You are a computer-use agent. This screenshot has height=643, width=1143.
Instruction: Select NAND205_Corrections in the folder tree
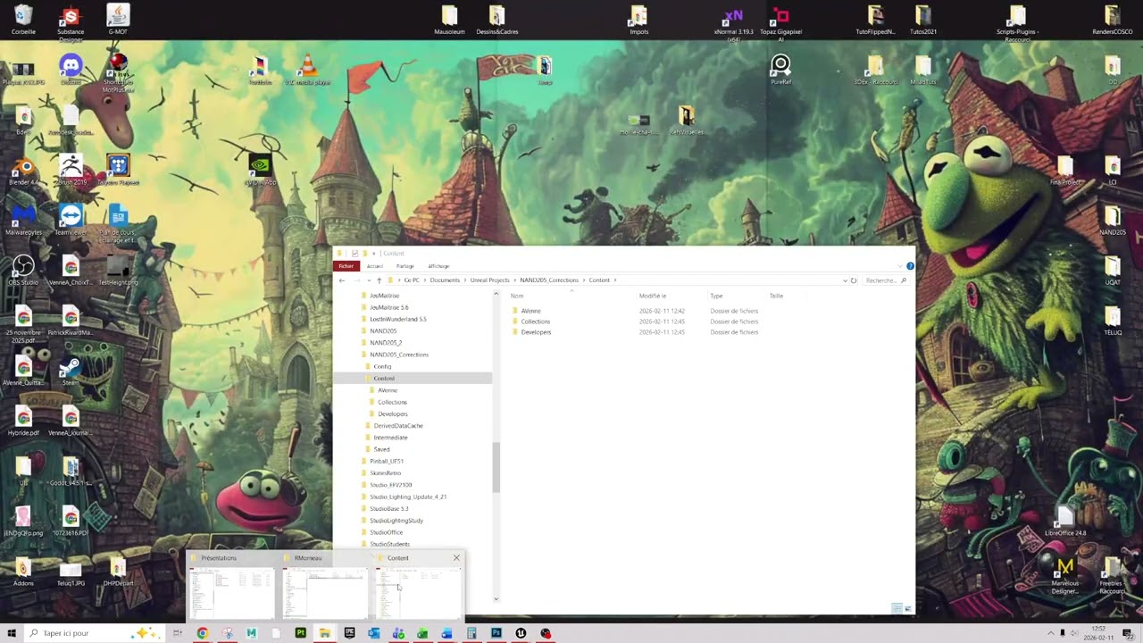pyautogui.click(x=399, y=355)
